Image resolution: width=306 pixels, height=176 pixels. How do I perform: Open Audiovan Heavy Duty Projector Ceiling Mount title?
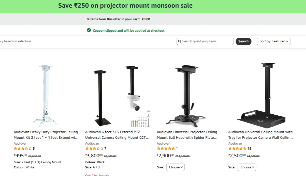[x=46, y=135]
